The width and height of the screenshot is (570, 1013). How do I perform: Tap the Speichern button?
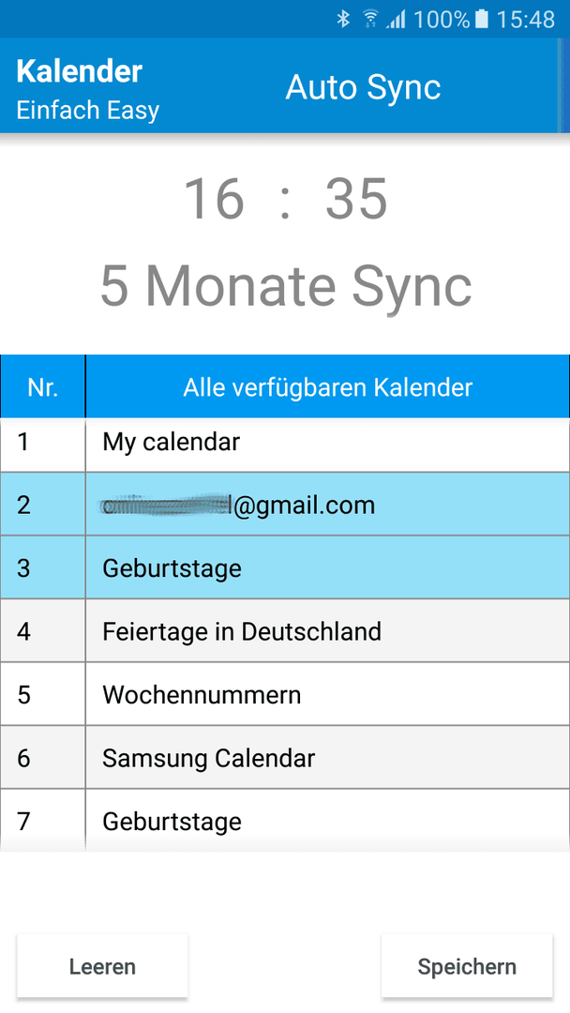coord(467,966)
